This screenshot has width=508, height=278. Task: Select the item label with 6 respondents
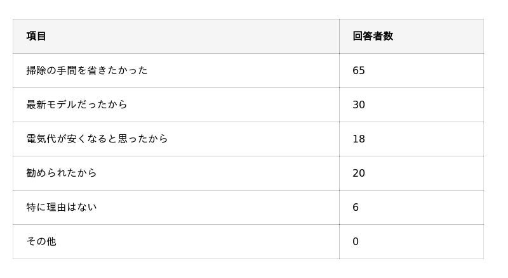(x=62, y=207)
